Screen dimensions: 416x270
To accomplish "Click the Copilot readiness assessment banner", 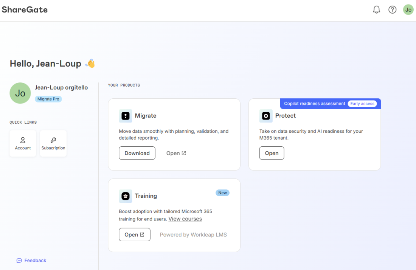I will pyautogui.click(x=315, y=104).
